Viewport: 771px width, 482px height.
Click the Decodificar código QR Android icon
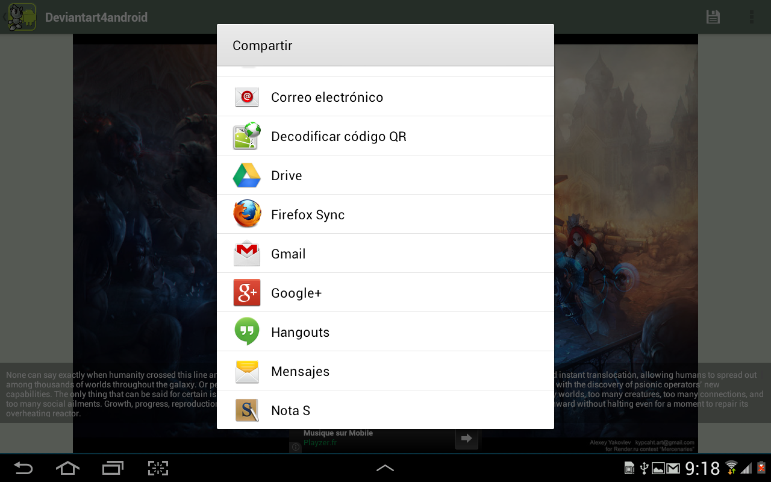click(247, 136)
